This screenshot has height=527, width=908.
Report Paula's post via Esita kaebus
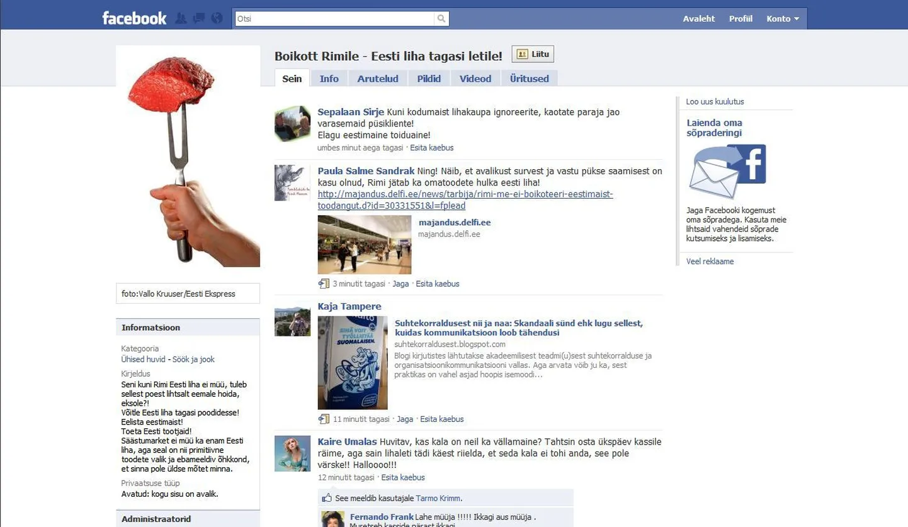coord(438,284)
